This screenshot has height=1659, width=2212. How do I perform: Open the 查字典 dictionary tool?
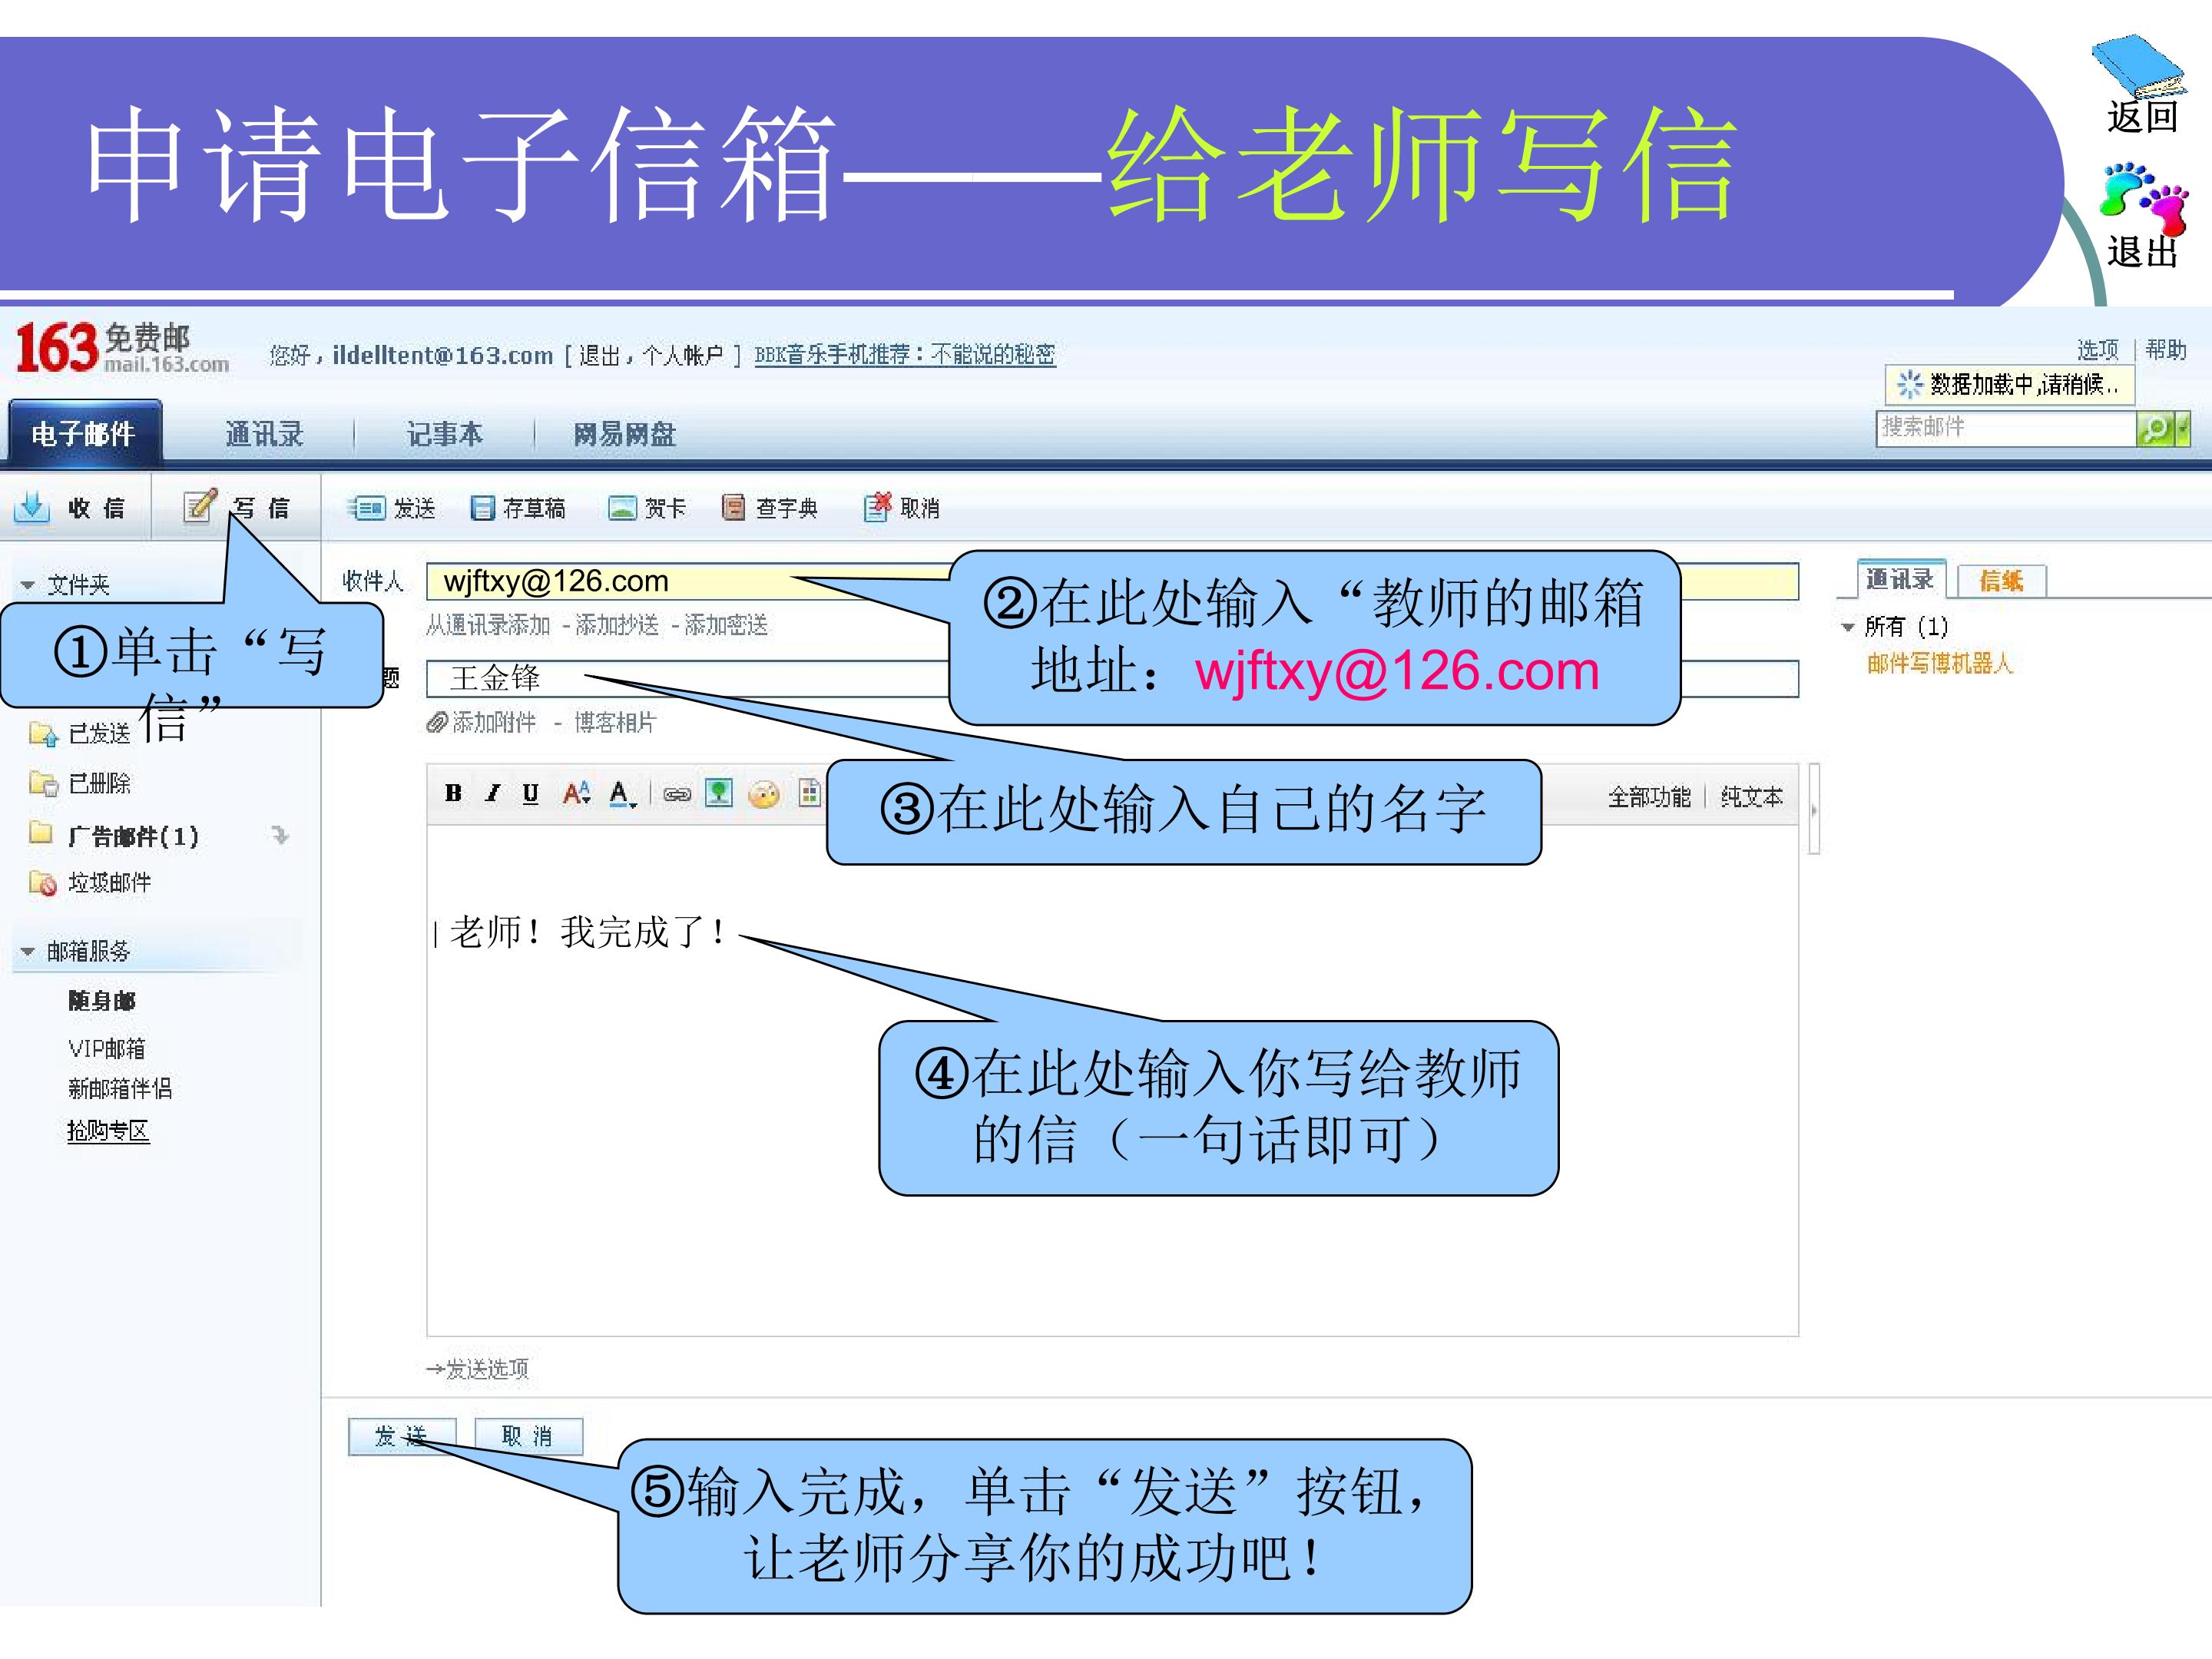point(770,508)
